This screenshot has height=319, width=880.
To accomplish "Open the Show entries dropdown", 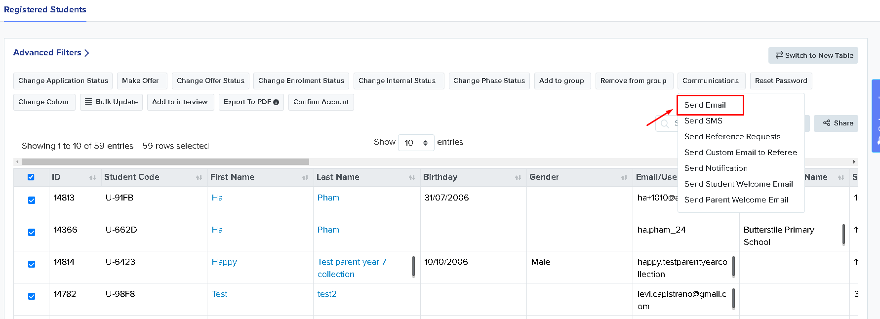I will [x=416, y=143].
